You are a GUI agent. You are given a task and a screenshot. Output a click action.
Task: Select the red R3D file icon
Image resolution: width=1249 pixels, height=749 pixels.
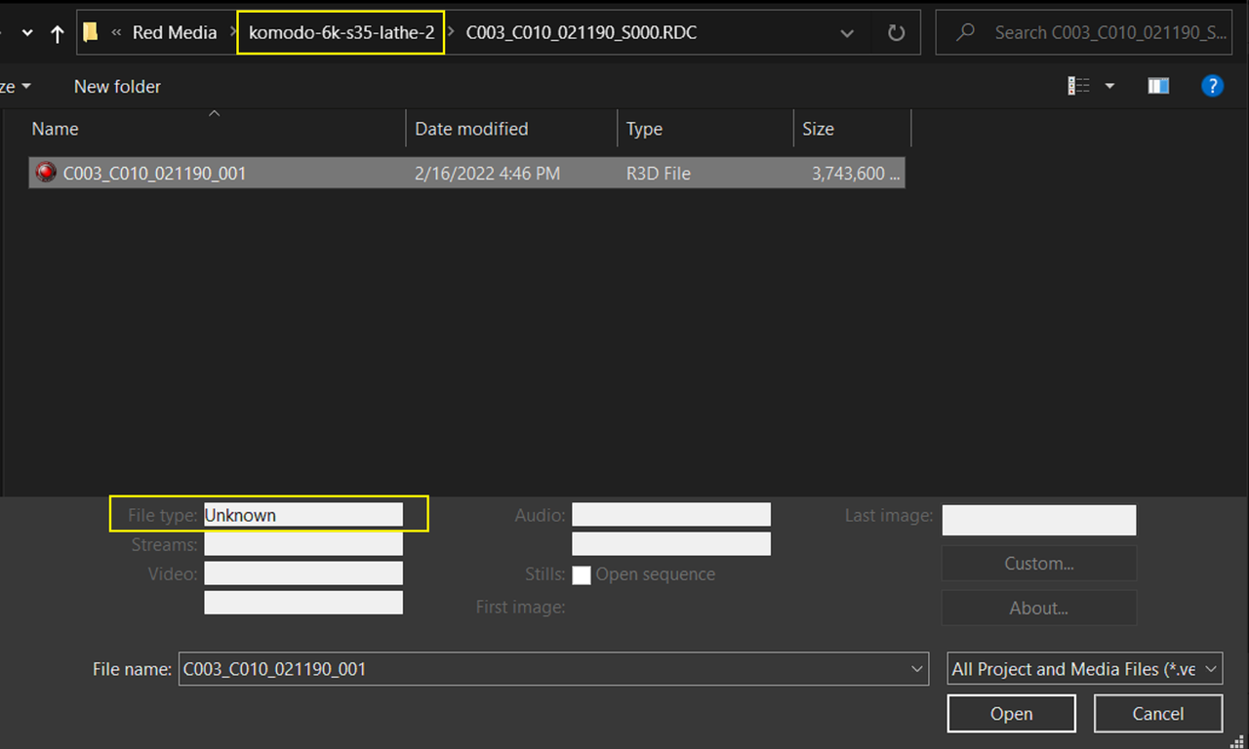tap(46, 174)
